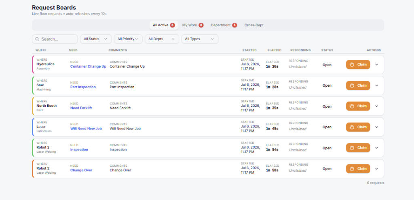Open the All Priority dropdown
The image size is (414, 200).
tap(128, 39)
